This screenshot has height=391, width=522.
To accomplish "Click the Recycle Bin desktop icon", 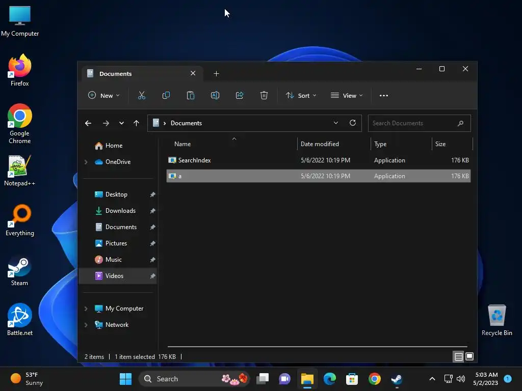I will click(497, 320).
